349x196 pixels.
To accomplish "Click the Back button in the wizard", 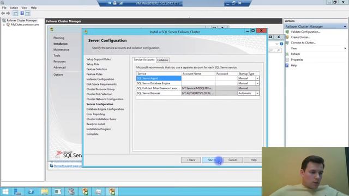I will tap(191, 160).
